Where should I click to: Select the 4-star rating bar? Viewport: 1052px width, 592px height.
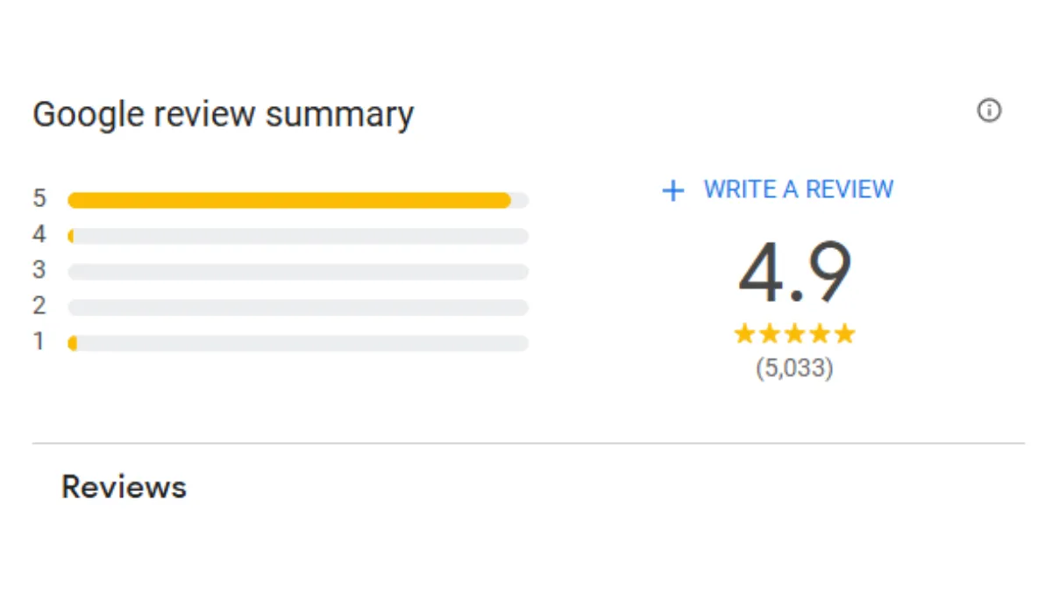[298, 236]
